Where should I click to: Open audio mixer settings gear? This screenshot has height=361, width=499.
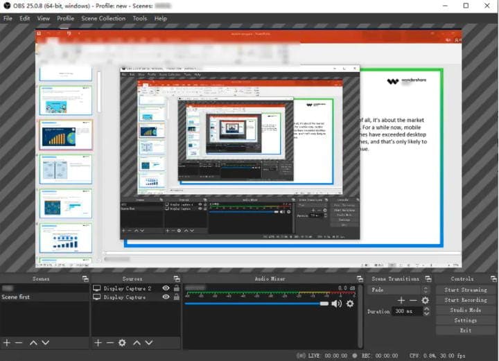point(350,303)
